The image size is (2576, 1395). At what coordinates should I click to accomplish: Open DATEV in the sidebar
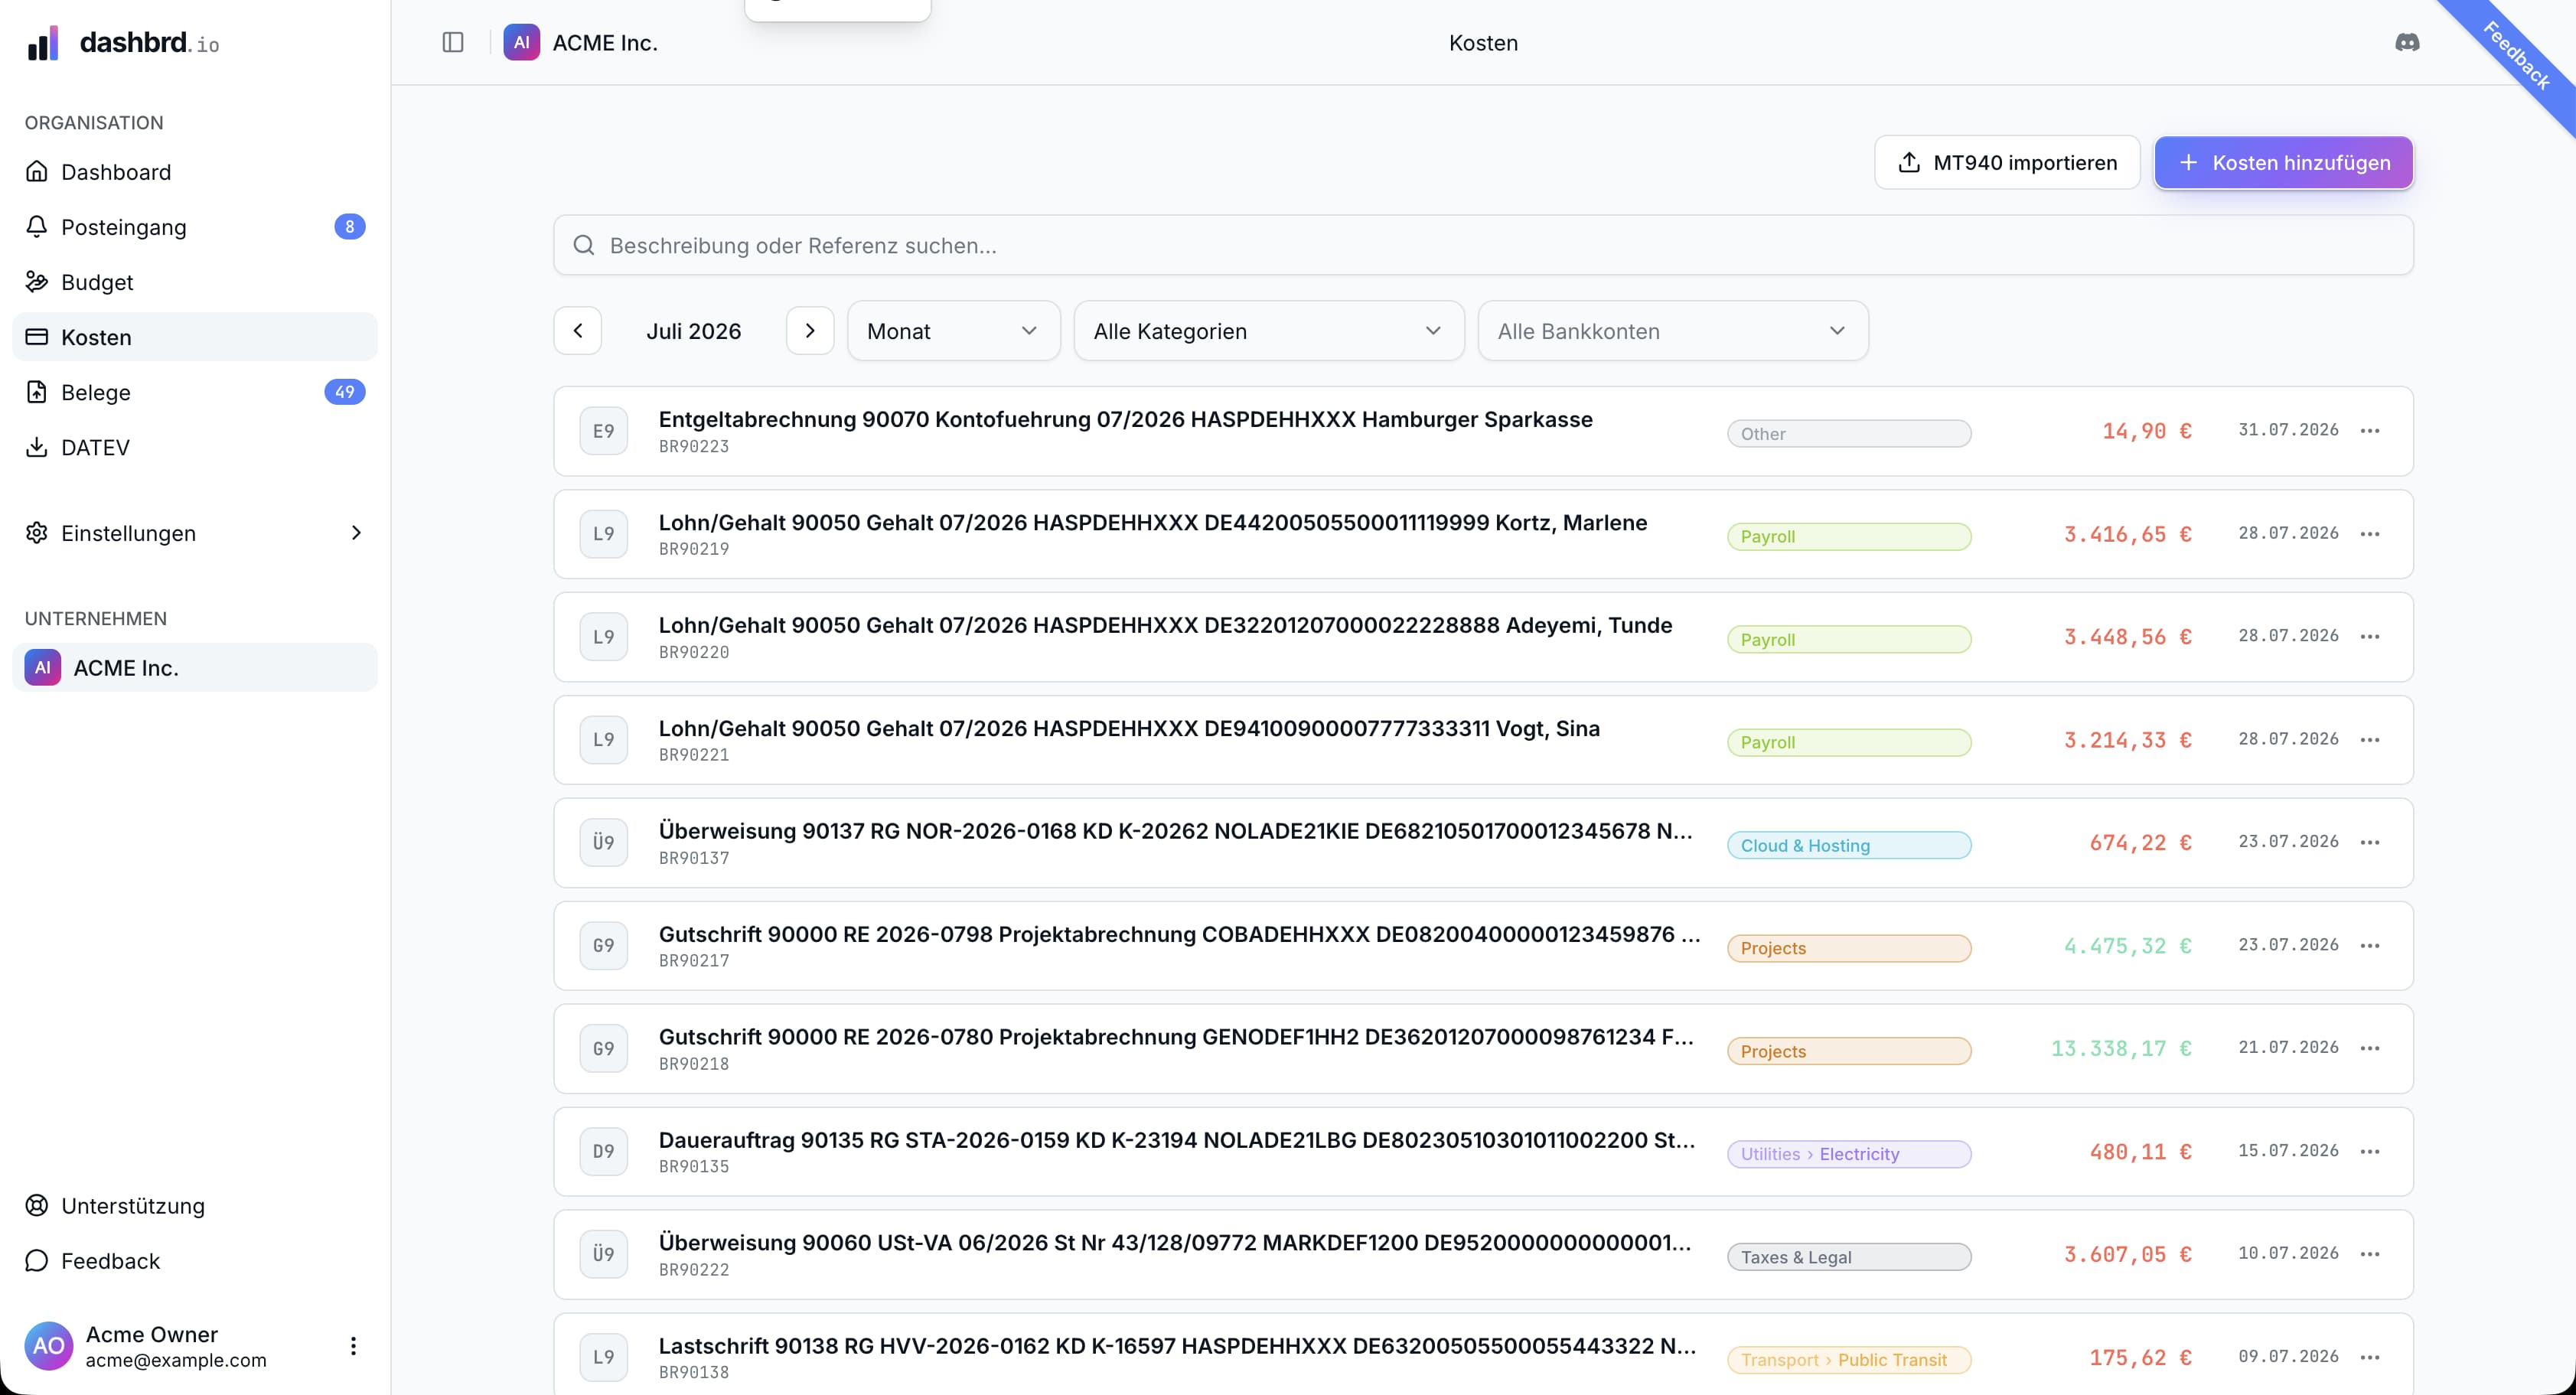click(195, 447)
